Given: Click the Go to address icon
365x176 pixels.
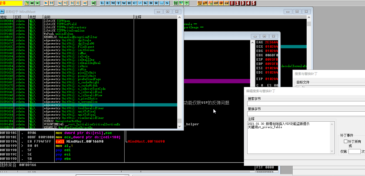Looking at the screenshot, I should (x=93, y=3).
